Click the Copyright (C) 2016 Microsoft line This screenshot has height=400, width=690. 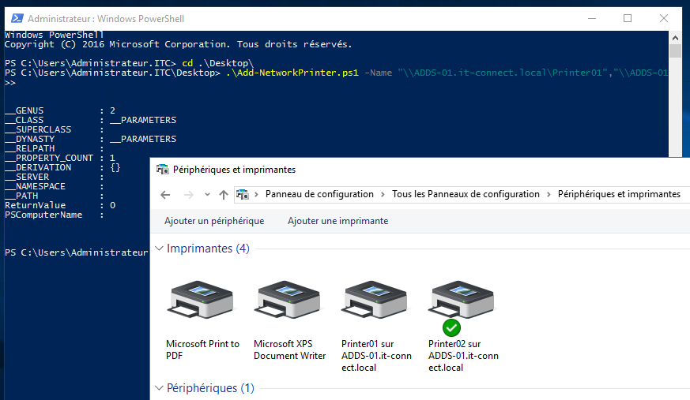178,44
